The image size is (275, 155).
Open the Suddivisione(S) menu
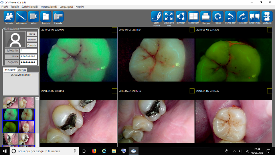click(30, 7)
